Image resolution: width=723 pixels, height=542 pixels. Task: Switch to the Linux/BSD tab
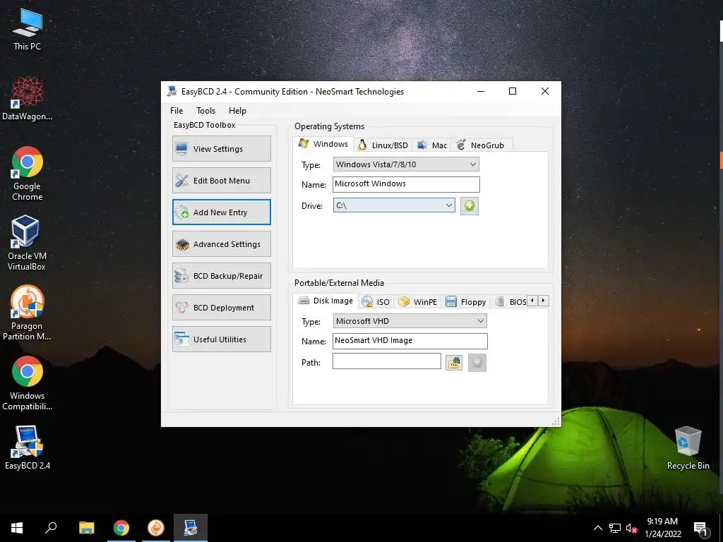pyautogui.click(x=383, y=145)
